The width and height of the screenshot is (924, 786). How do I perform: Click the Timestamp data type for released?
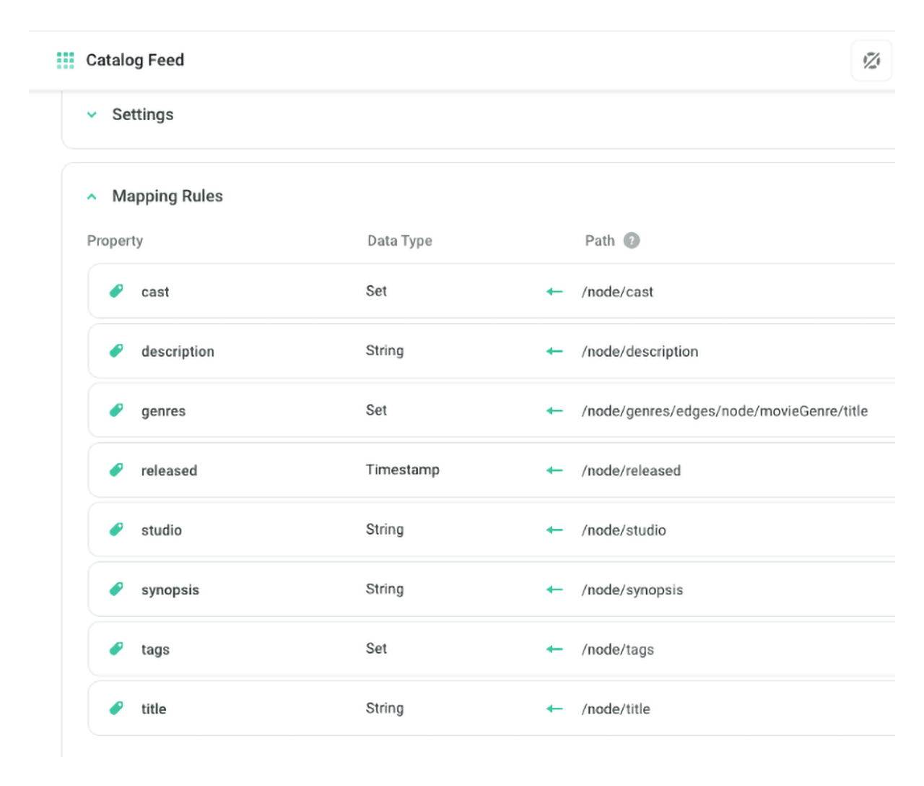click(x=403, y=470)
